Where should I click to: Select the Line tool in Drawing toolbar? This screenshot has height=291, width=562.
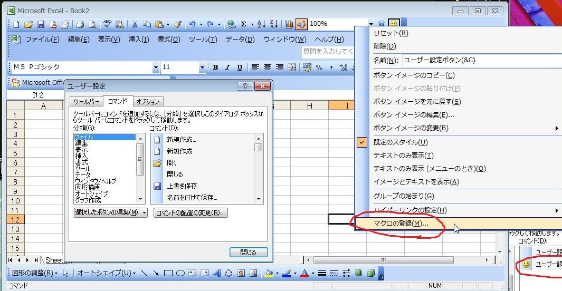[144, 273]
